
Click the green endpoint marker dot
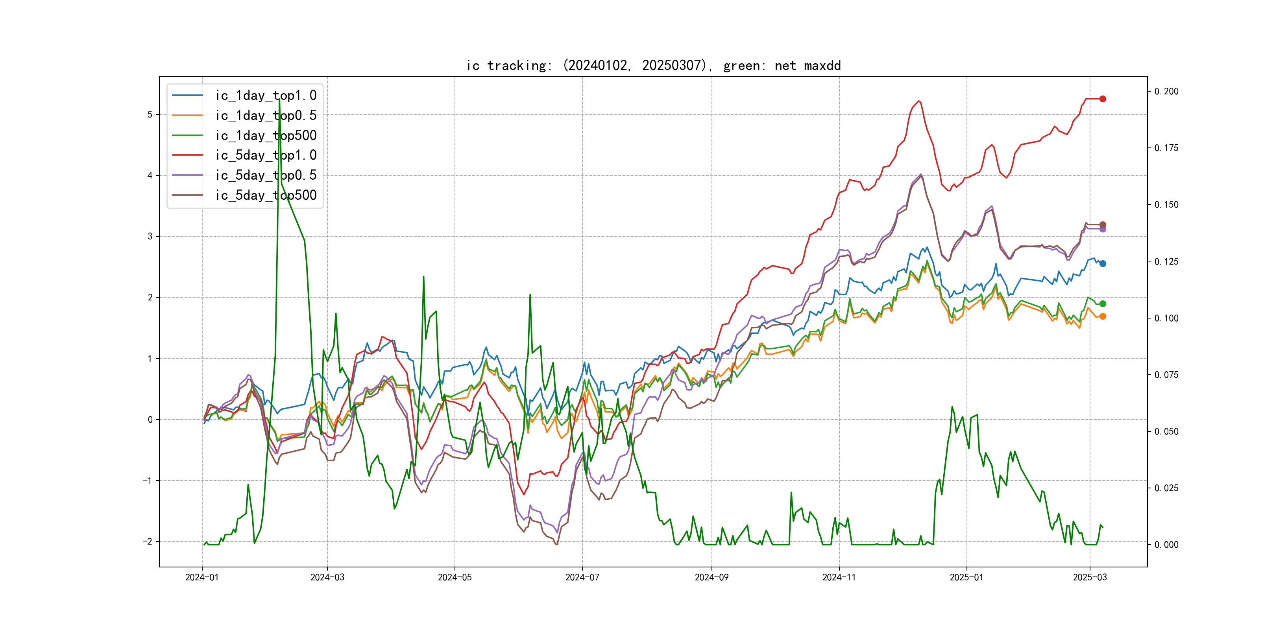point(1102,304)
